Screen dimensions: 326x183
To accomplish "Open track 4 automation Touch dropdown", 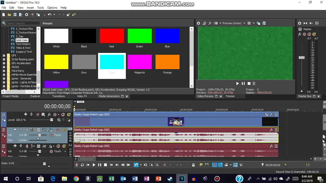I will (65, 151).
